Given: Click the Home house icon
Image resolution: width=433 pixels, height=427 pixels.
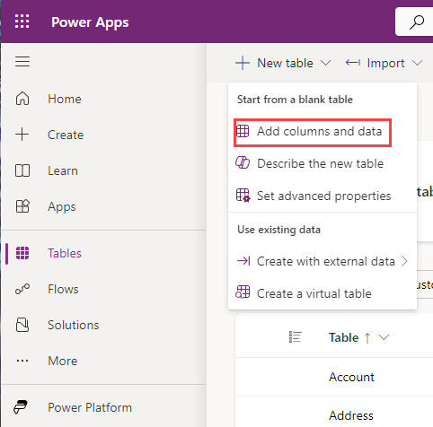Looking at the screenshot, I should [x=22, y=99].
